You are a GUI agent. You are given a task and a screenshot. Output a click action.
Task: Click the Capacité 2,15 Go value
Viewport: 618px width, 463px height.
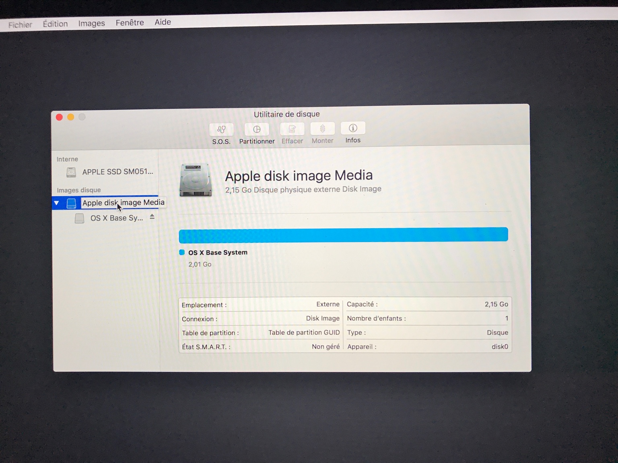pyautogui.click(x=496, y=304)
